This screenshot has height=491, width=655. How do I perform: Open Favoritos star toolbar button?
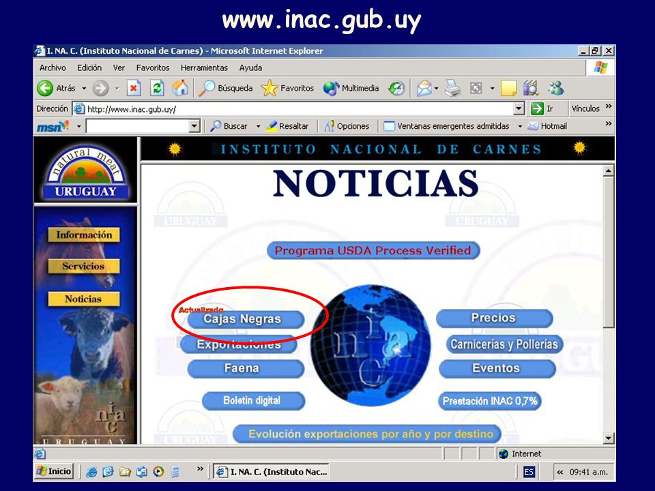tap(287, 88)
